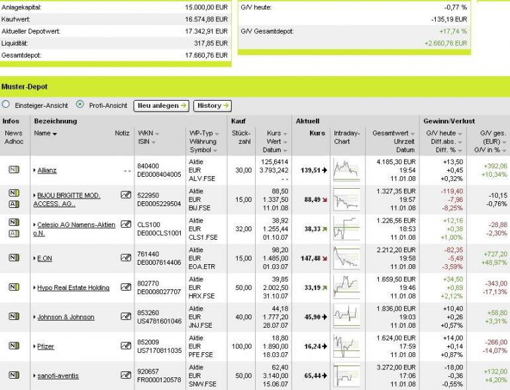Open News icon for Hypo Real Estate
Screen dimensions: 510x390
tap(14, 287)
